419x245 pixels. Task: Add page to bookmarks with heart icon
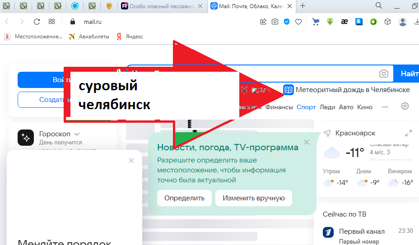point(298,22)
